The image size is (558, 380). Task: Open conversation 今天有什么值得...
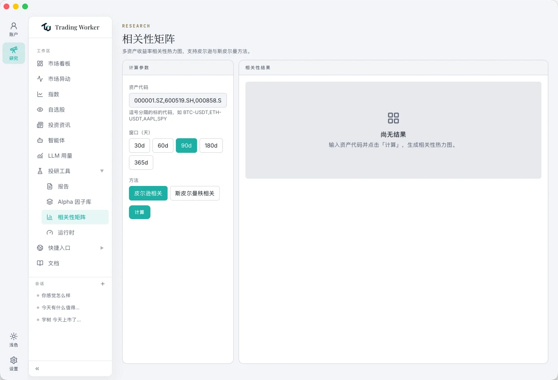[x=61, y=308]
